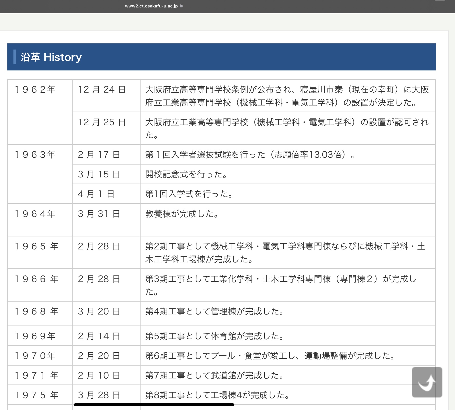Image resolution: width=455 pixels, height=410 pixels.
Task: Select the 3月28日 date cell
Action: pyautogui.click(x=106, y=395)
